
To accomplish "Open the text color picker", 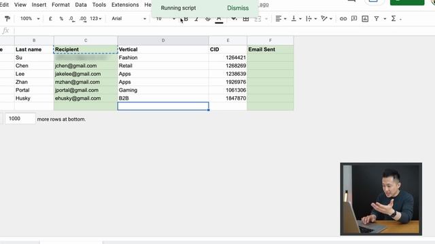I will pyautogui.click(x=219, y=19).
